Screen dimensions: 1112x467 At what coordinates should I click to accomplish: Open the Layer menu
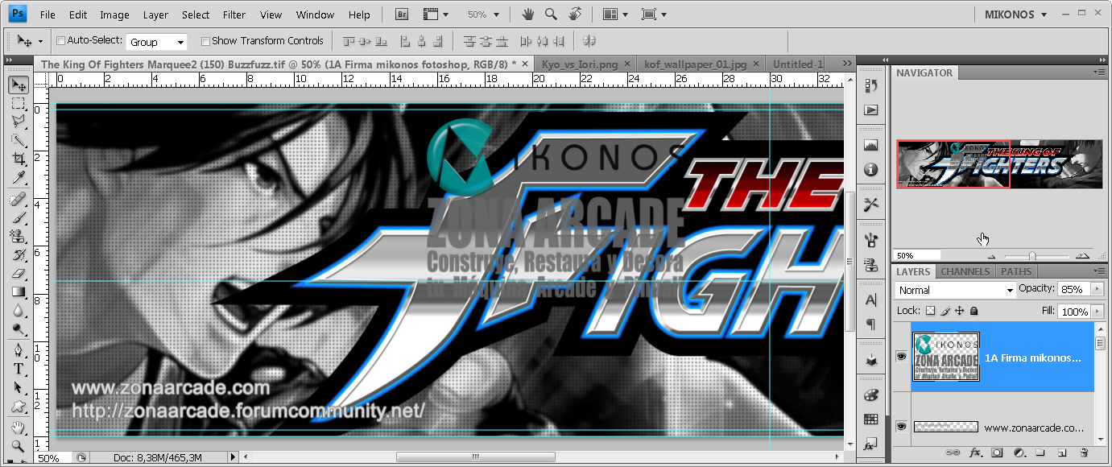tap(155, 14)
